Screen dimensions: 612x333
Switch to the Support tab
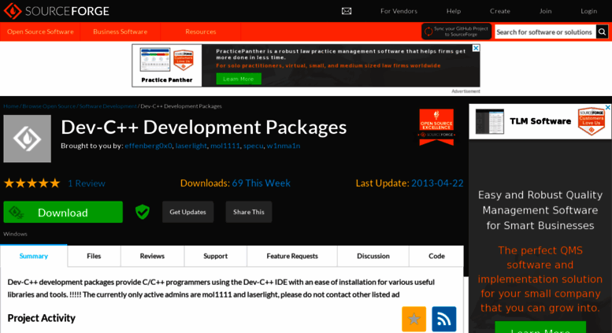[x=216, y=256]
